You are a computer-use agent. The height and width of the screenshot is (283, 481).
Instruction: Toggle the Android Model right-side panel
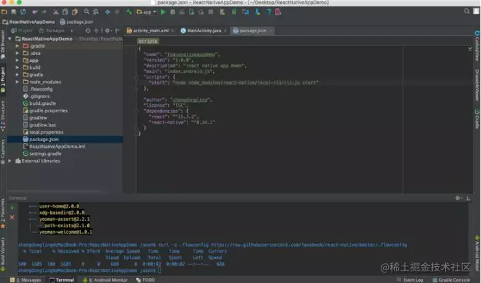point(477,254)
